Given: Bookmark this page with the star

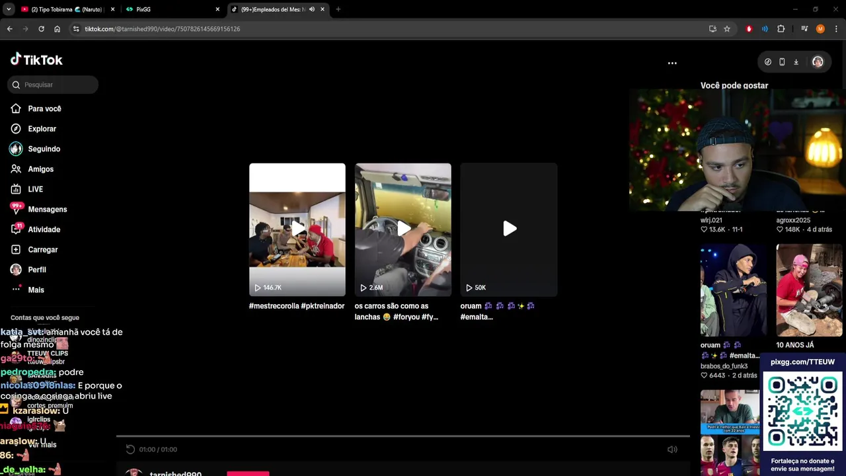Looking at the screenshot, I should pos(727,29).
